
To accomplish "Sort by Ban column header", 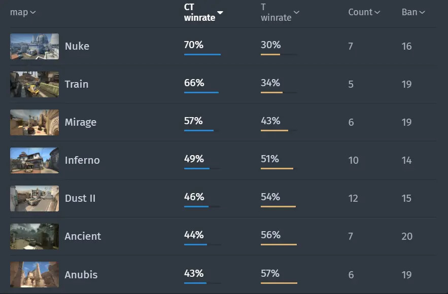I will pos(413,12).
